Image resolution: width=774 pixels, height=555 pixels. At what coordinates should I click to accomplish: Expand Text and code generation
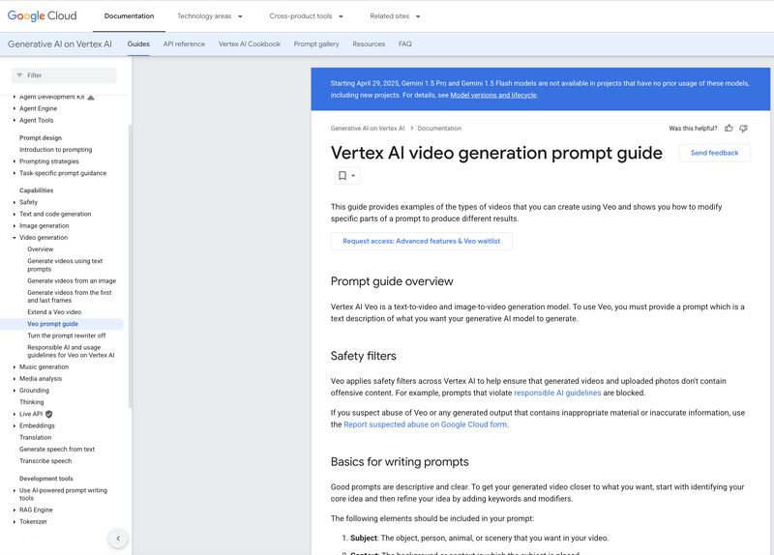[15, 214]
